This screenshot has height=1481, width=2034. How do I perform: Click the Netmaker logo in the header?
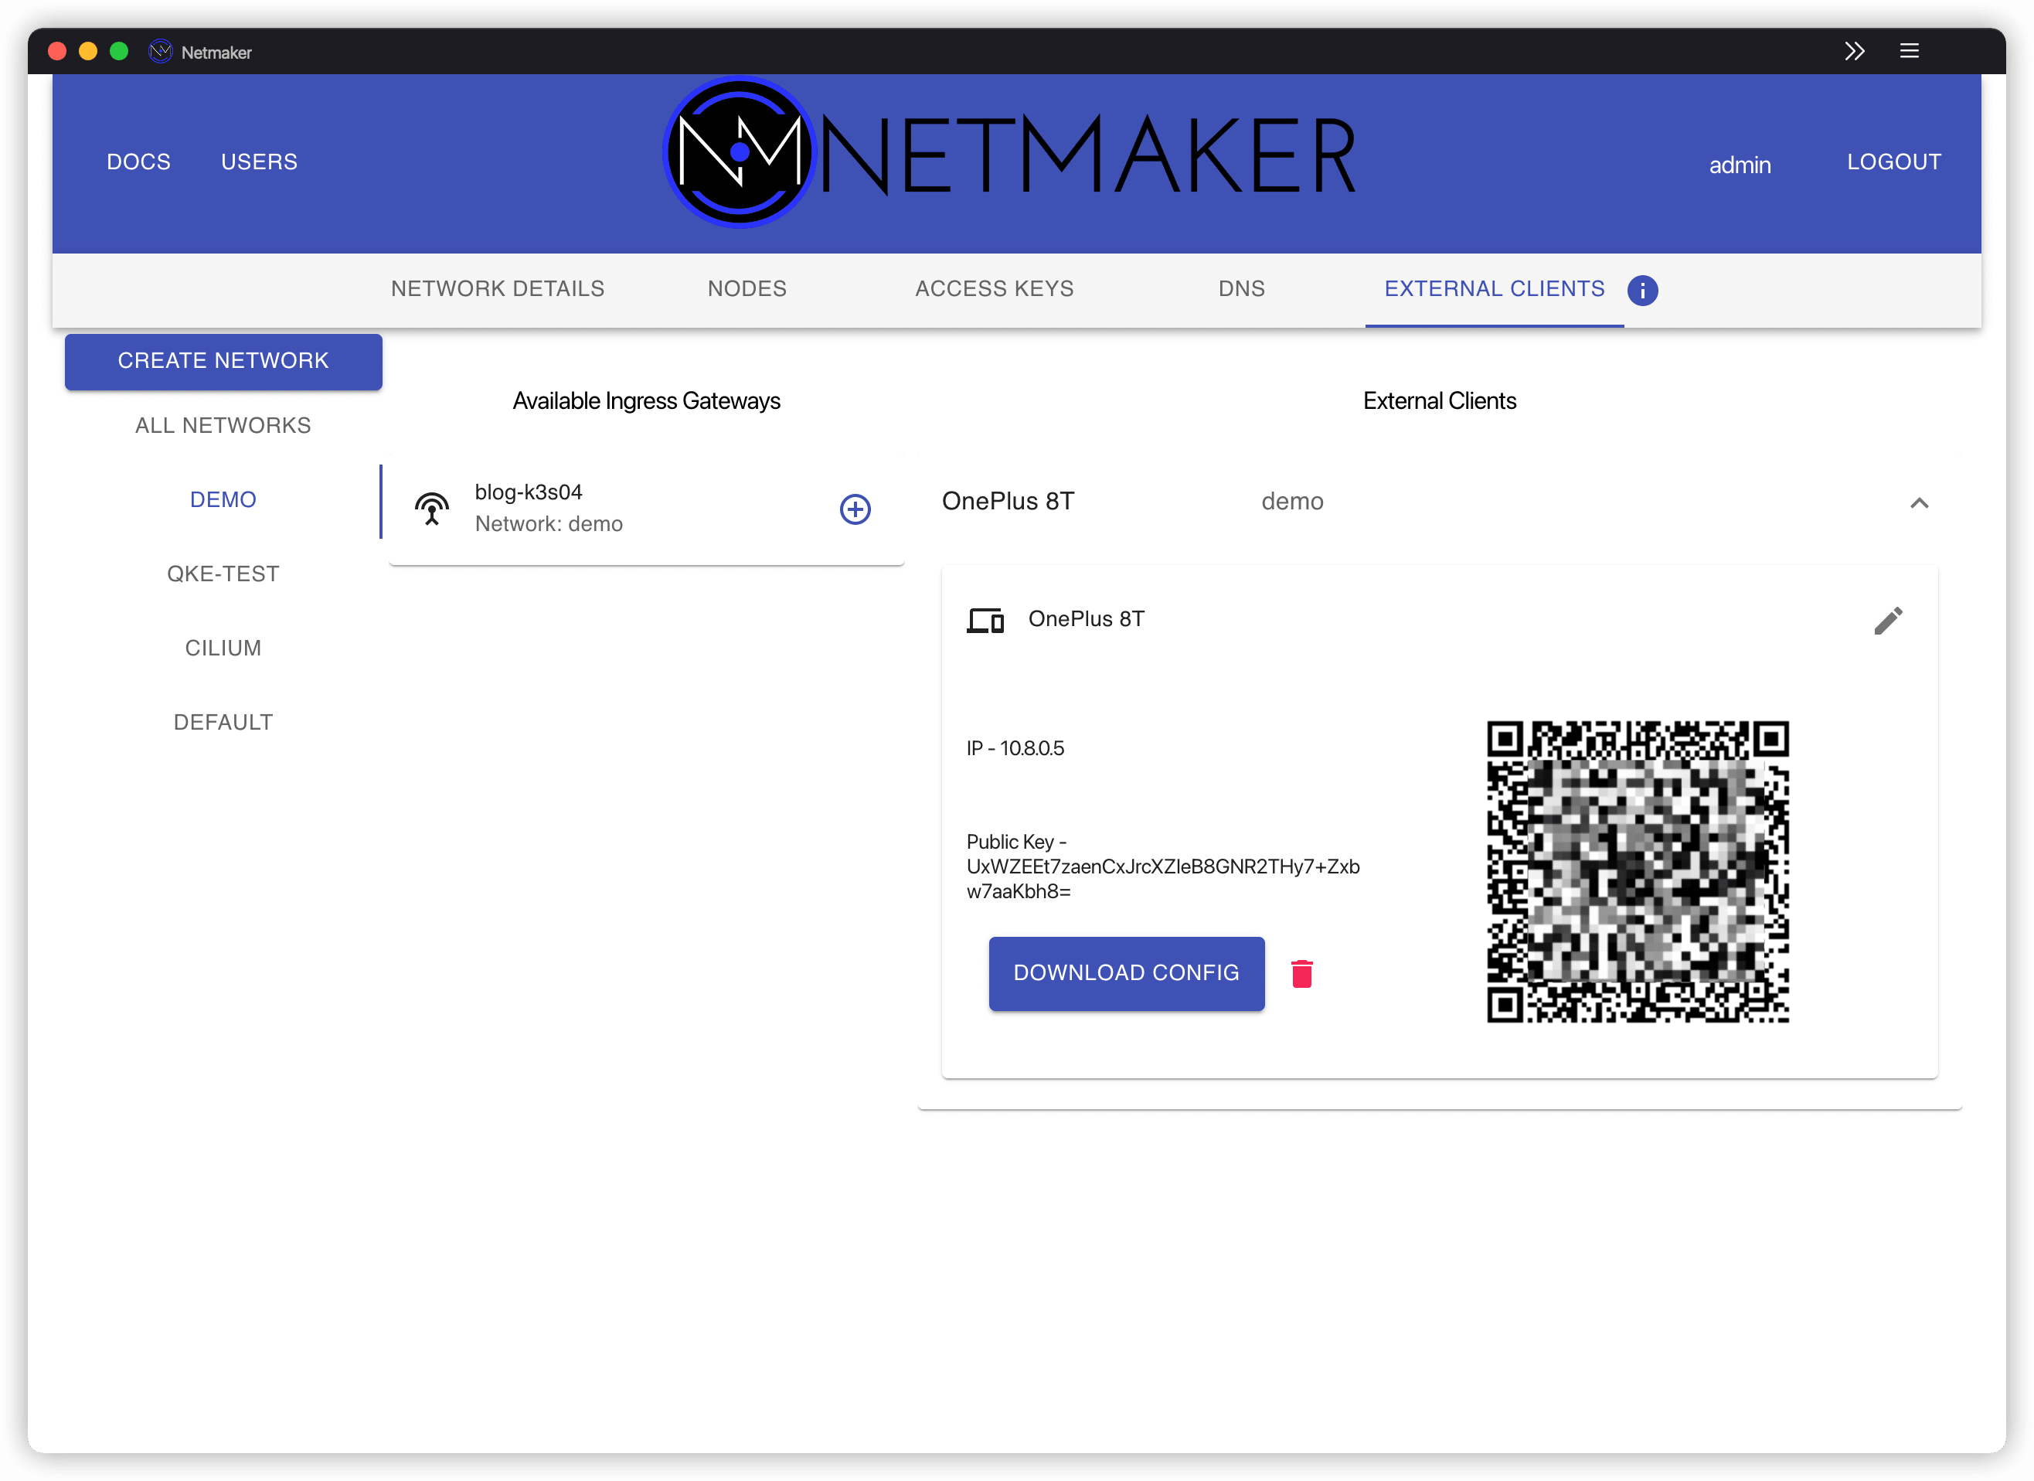(x=738, y=152)
